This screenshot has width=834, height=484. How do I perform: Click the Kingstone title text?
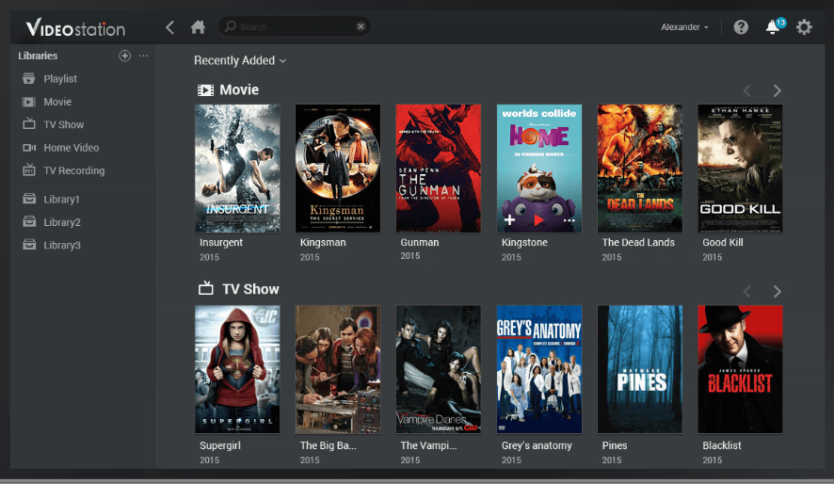[x=524, y=243]
